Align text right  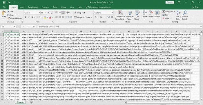click(x=63, y=17)
